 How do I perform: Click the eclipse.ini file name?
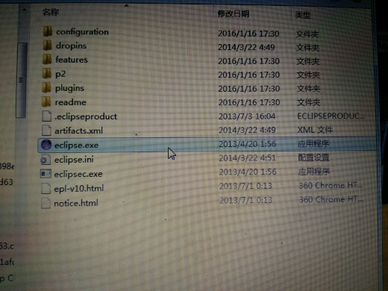(x=74, y=160)
